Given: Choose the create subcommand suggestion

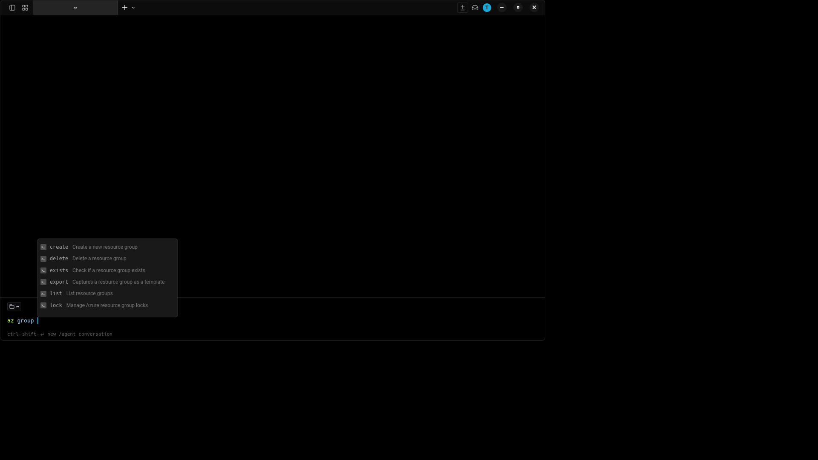Looking at the screenshot, I should click(107, 247).
